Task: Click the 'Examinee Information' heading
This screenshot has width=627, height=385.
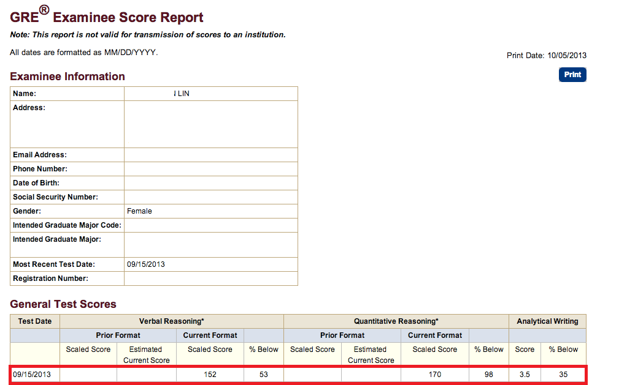Action: click(67, 76)
